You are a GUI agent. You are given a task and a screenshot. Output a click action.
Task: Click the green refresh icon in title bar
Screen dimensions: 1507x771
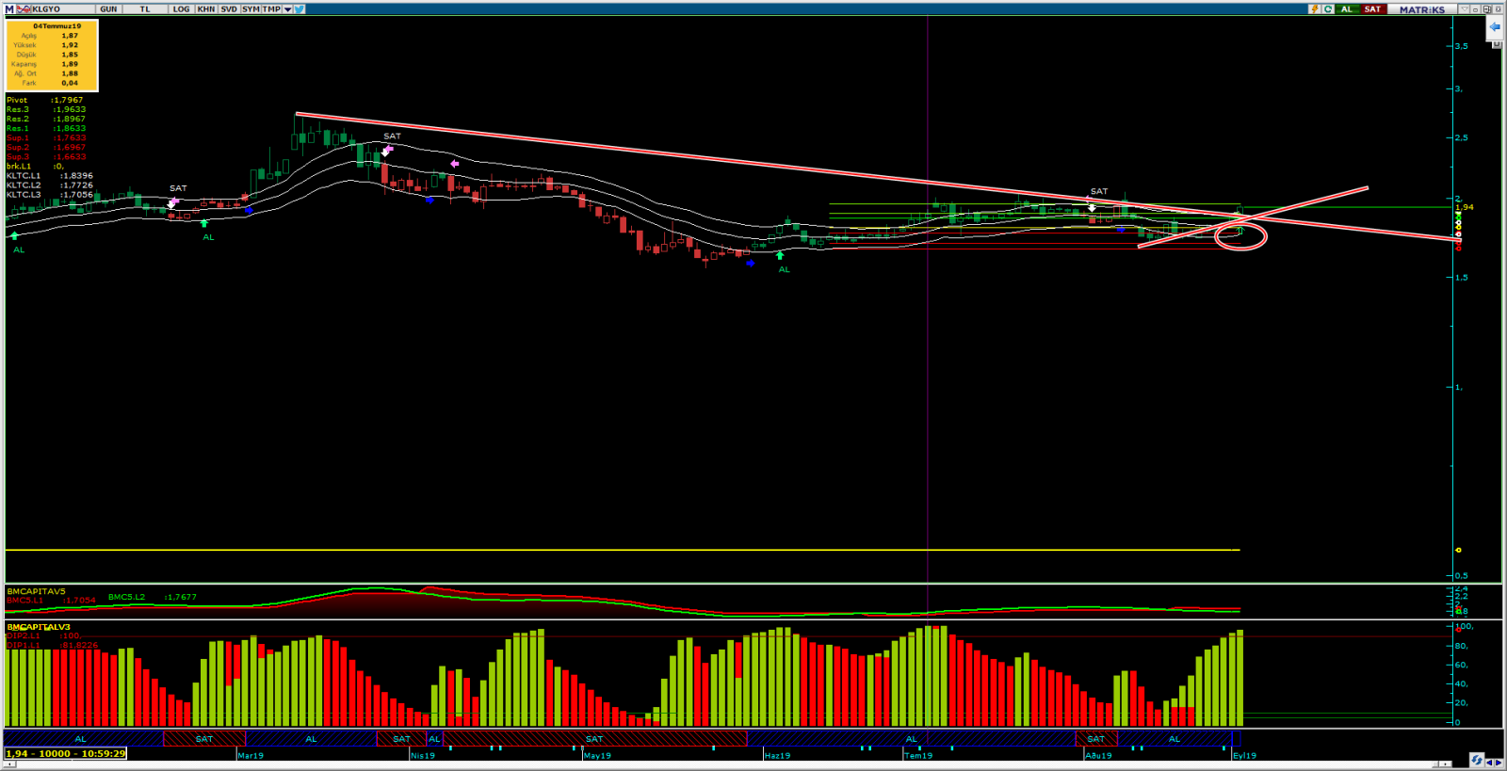click(1328, 8)
